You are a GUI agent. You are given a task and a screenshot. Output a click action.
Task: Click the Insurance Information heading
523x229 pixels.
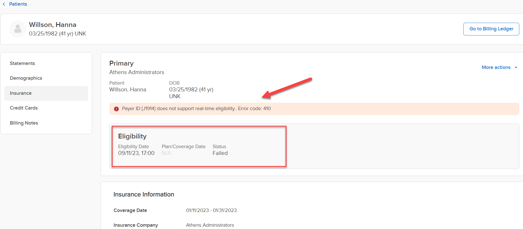144,195
